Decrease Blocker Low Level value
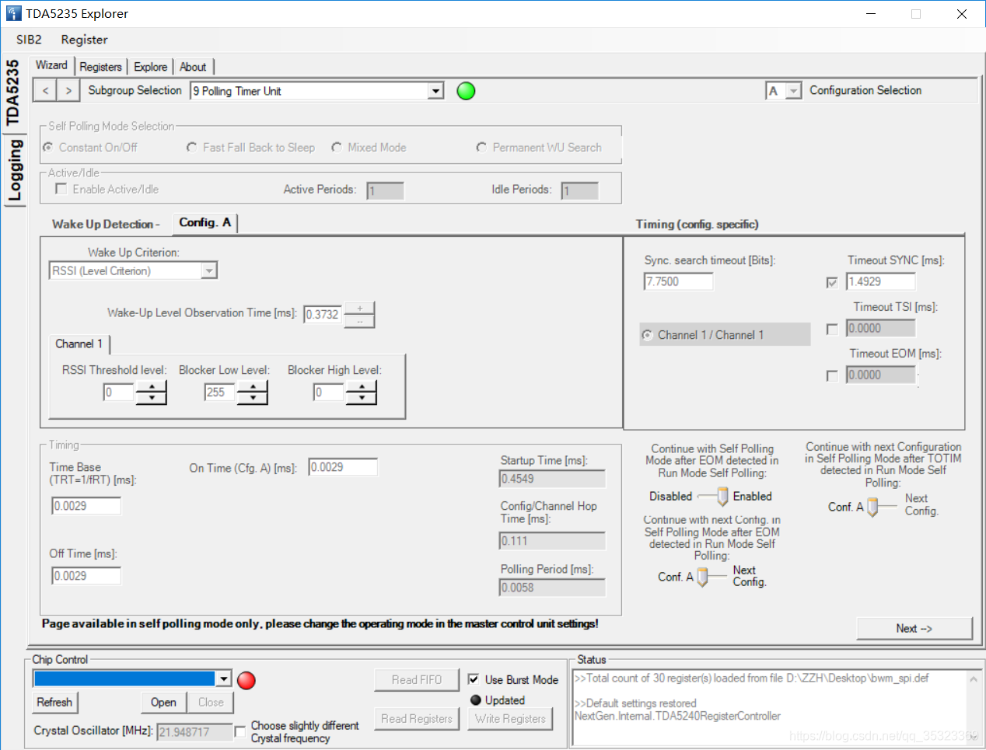 (x=253, y=398)
